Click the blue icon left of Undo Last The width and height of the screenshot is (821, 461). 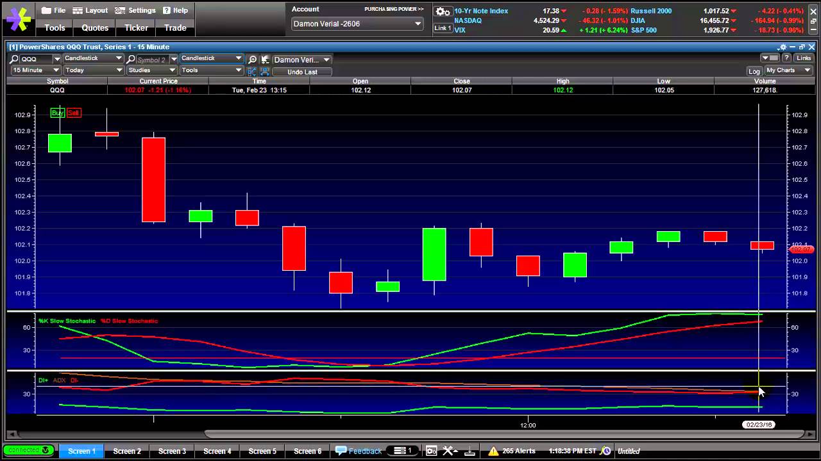(264, 71)
